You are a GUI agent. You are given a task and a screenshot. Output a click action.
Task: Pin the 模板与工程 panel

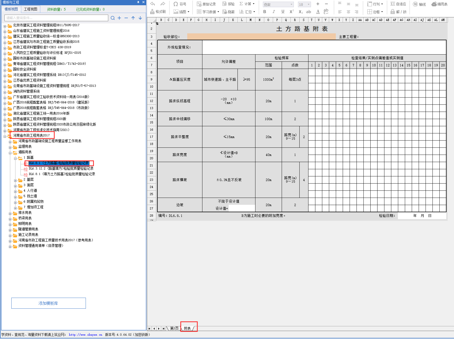click(138, 2)
